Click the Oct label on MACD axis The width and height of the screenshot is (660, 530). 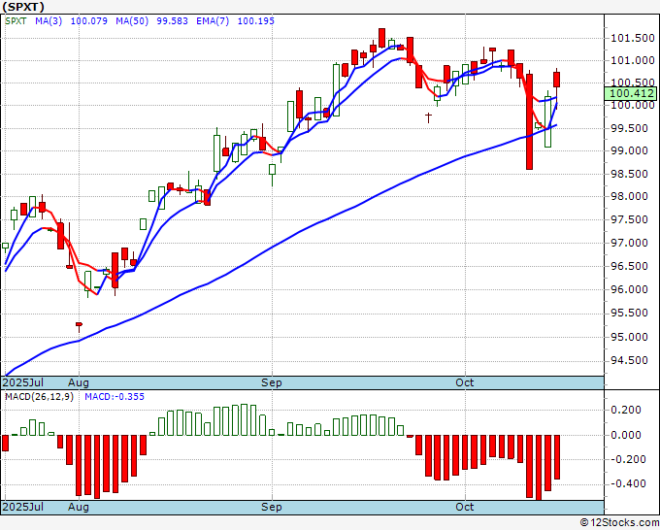point(465,507)
